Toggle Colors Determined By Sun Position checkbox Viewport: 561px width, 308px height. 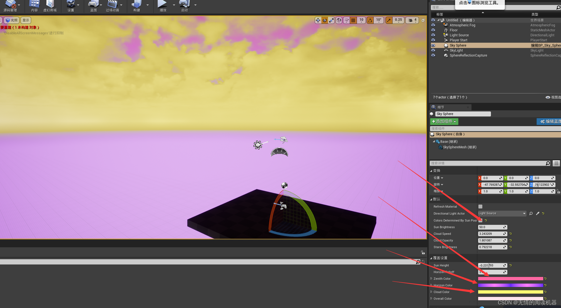tap(480, 221)
